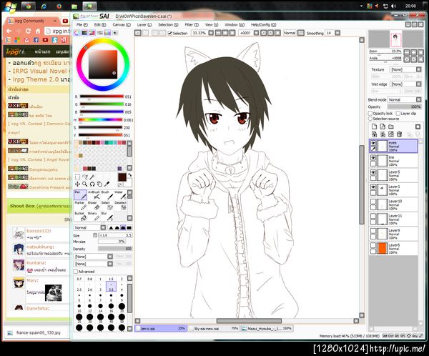Open the Window menu
Screen dimensions: 429x356
click(x=235, y=24)
